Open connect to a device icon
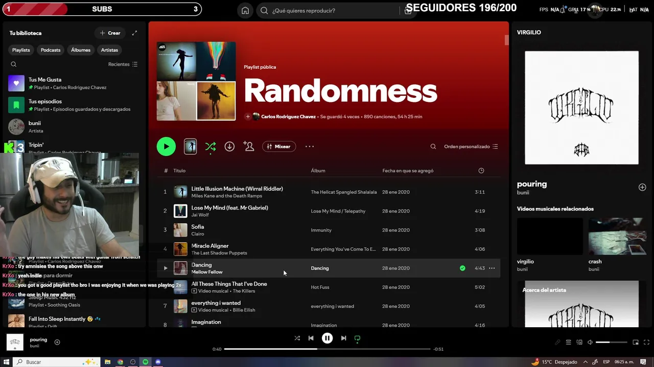 579,342
